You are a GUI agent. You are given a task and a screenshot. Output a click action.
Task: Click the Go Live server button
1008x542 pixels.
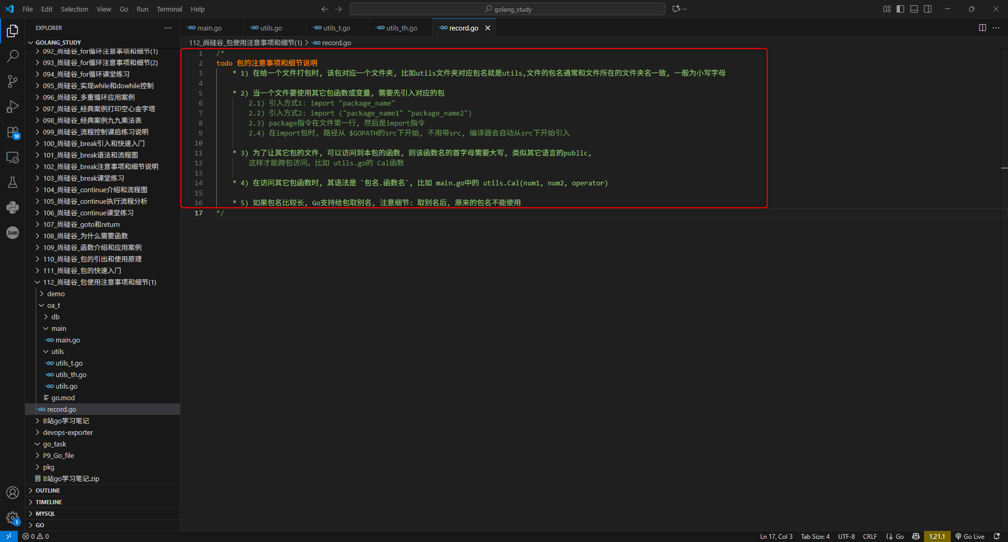(970, 536)
